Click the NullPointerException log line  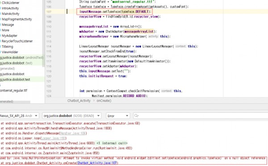[133, 158]
